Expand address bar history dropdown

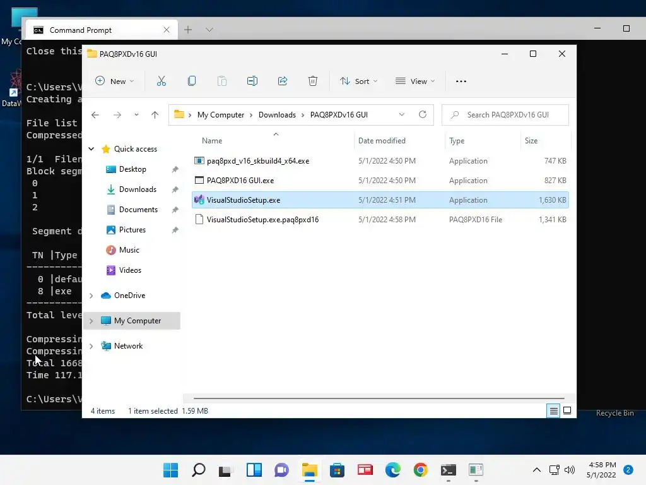402,115
